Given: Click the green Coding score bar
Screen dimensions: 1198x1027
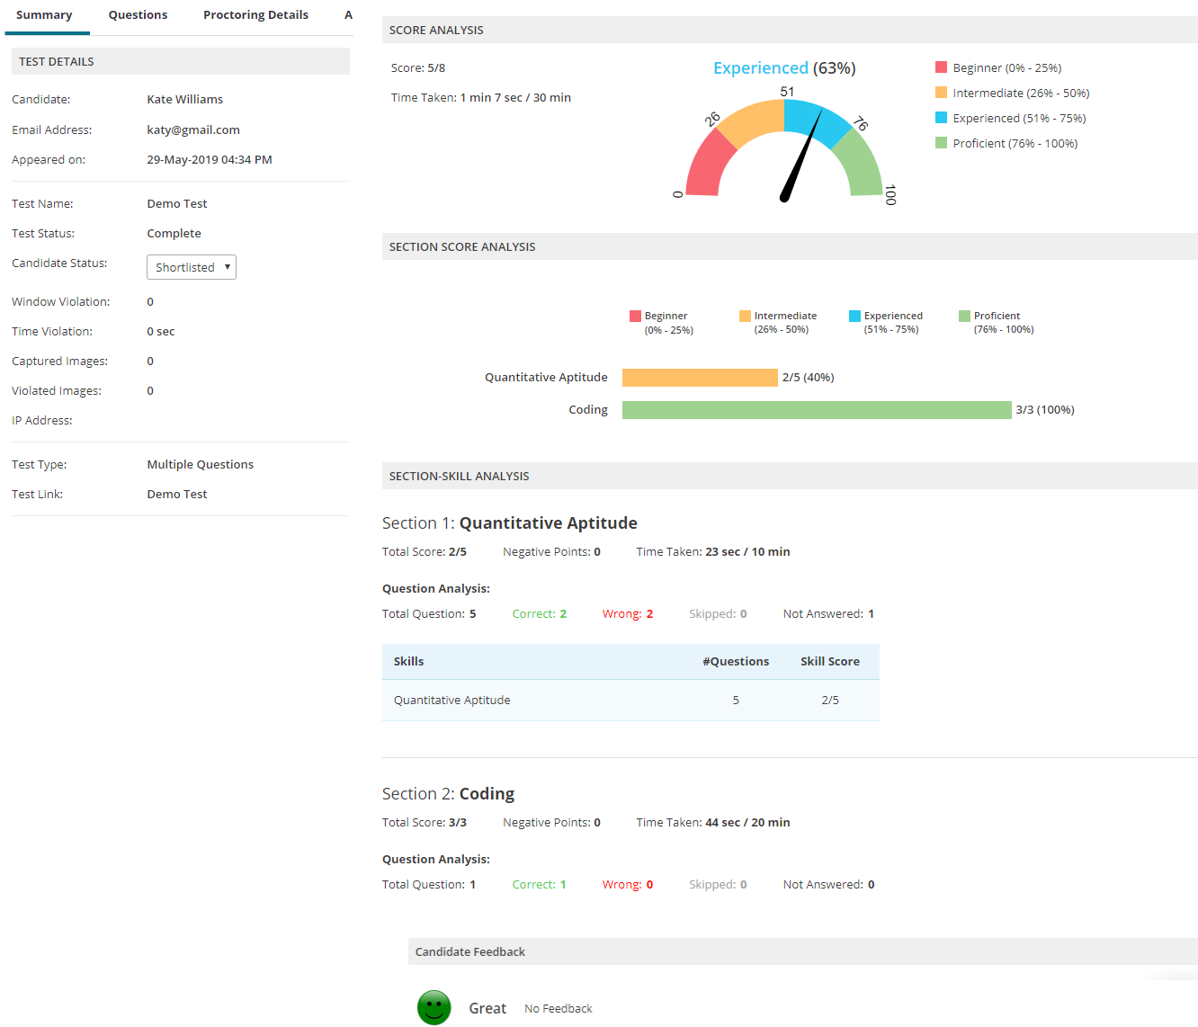Looking at the screenshot, I should click(816, 410).
